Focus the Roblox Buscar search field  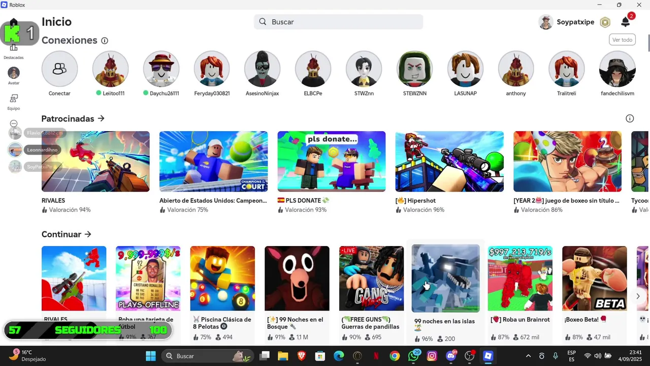pos(338,22)
